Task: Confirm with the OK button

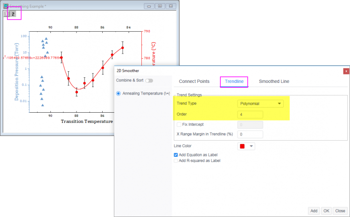Action: (x=326, y=211)
